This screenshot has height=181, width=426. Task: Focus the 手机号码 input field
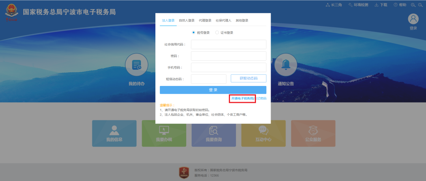click(x=228, y=67)
